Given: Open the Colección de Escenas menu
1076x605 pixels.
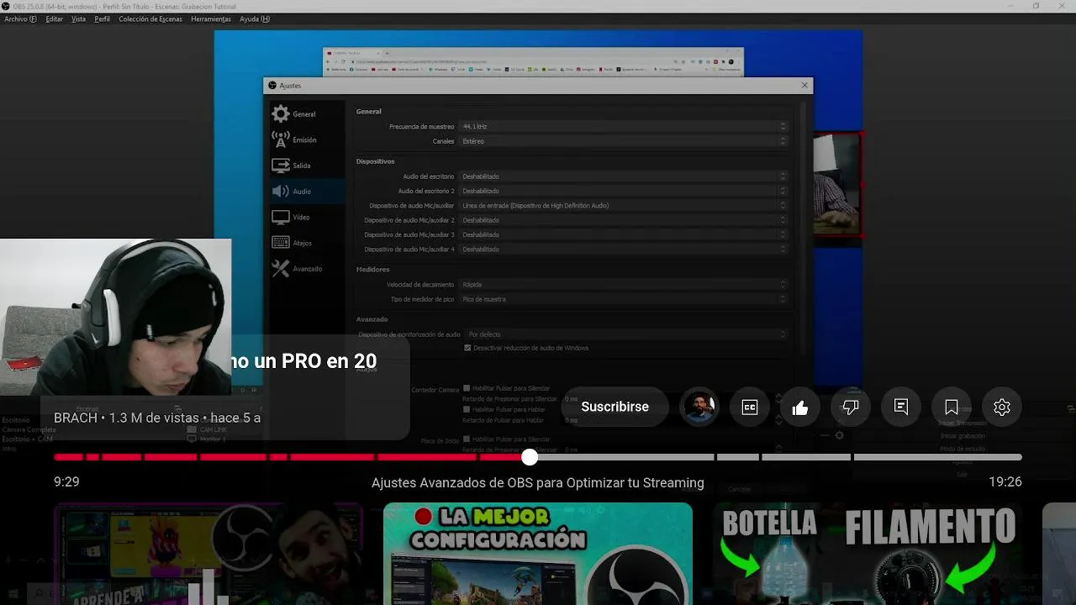Looking at the screenshot, I should 150,18.
